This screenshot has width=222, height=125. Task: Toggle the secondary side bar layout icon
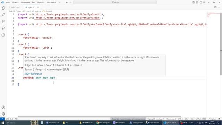coord(201,2)
